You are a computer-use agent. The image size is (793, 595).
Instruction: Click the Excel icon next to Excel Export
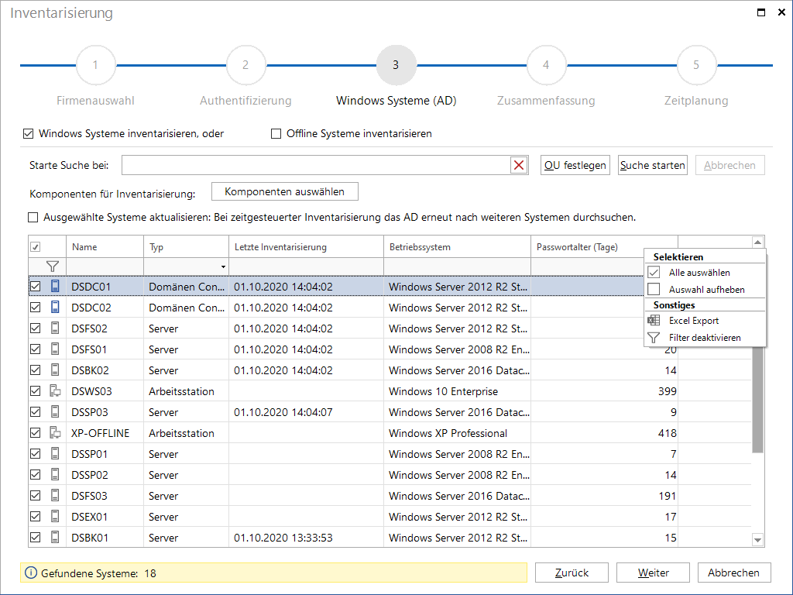click(654, 320)
